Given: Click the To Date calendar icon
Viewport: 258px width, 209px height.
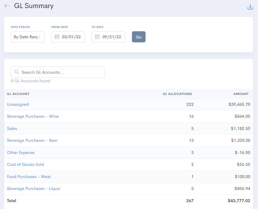Looking at the screenshot, I should tap(97, 37).
